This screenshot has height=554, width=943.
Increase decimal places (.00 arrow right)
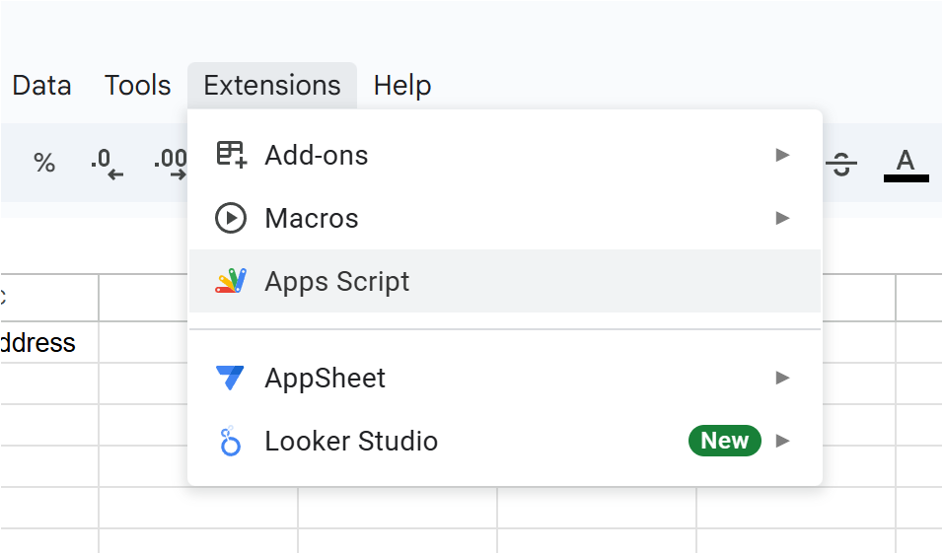click(x=171, y=164)
